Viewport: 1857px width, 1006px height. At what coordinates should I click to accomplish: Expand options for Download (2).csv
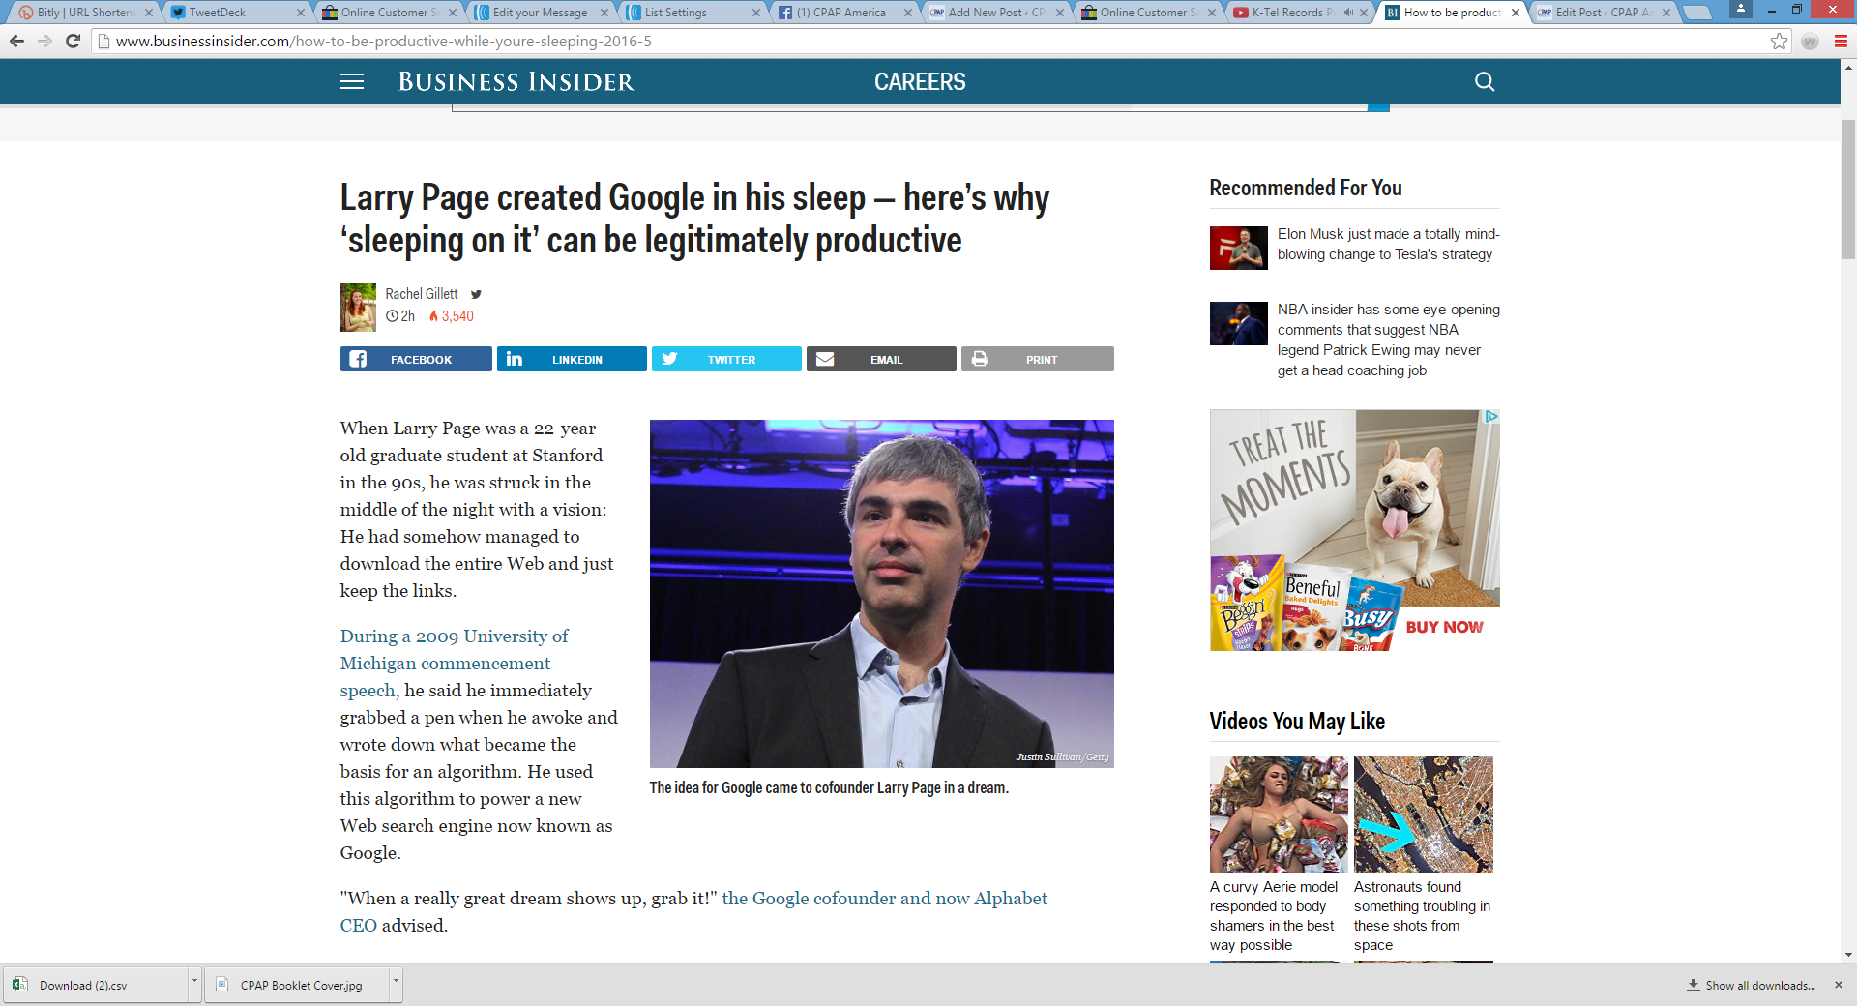click(194, 983)
